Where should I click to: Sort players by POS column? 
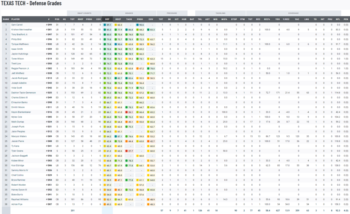57,19
